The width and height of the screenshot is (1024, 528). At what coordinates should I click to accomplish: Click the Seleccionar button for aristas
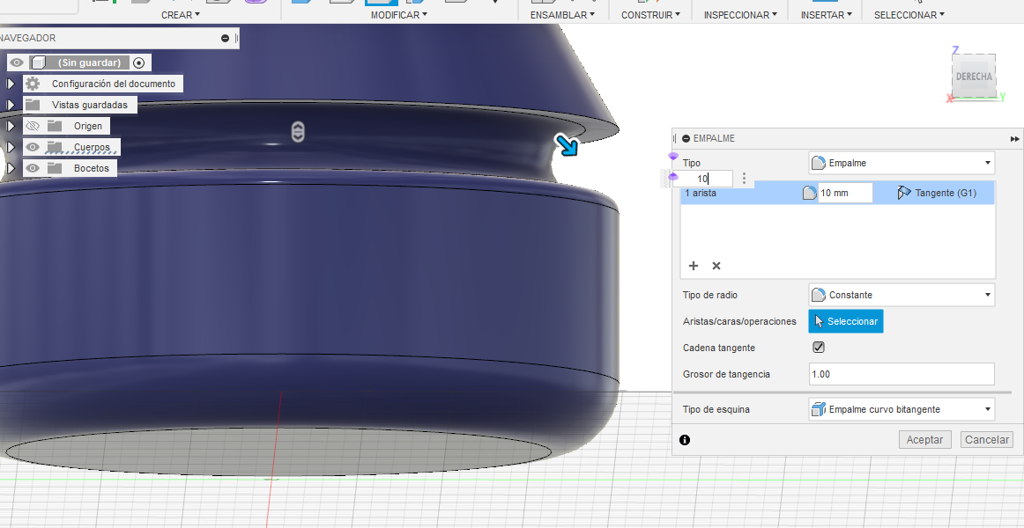[846, 321]
